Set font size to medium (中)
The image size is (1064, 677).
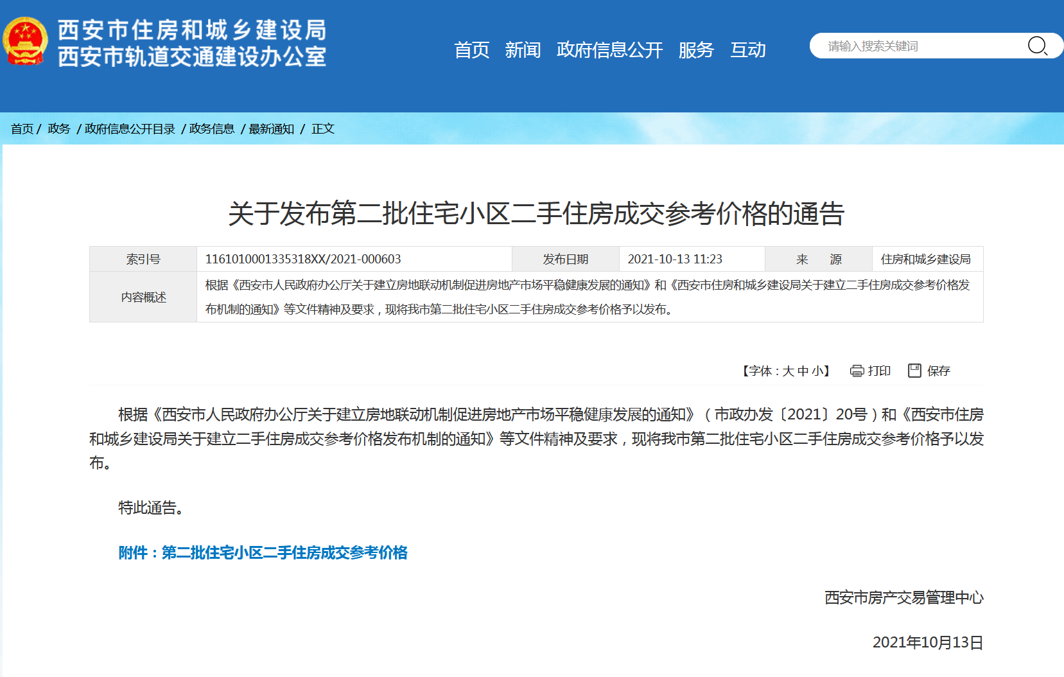point(803,371)
